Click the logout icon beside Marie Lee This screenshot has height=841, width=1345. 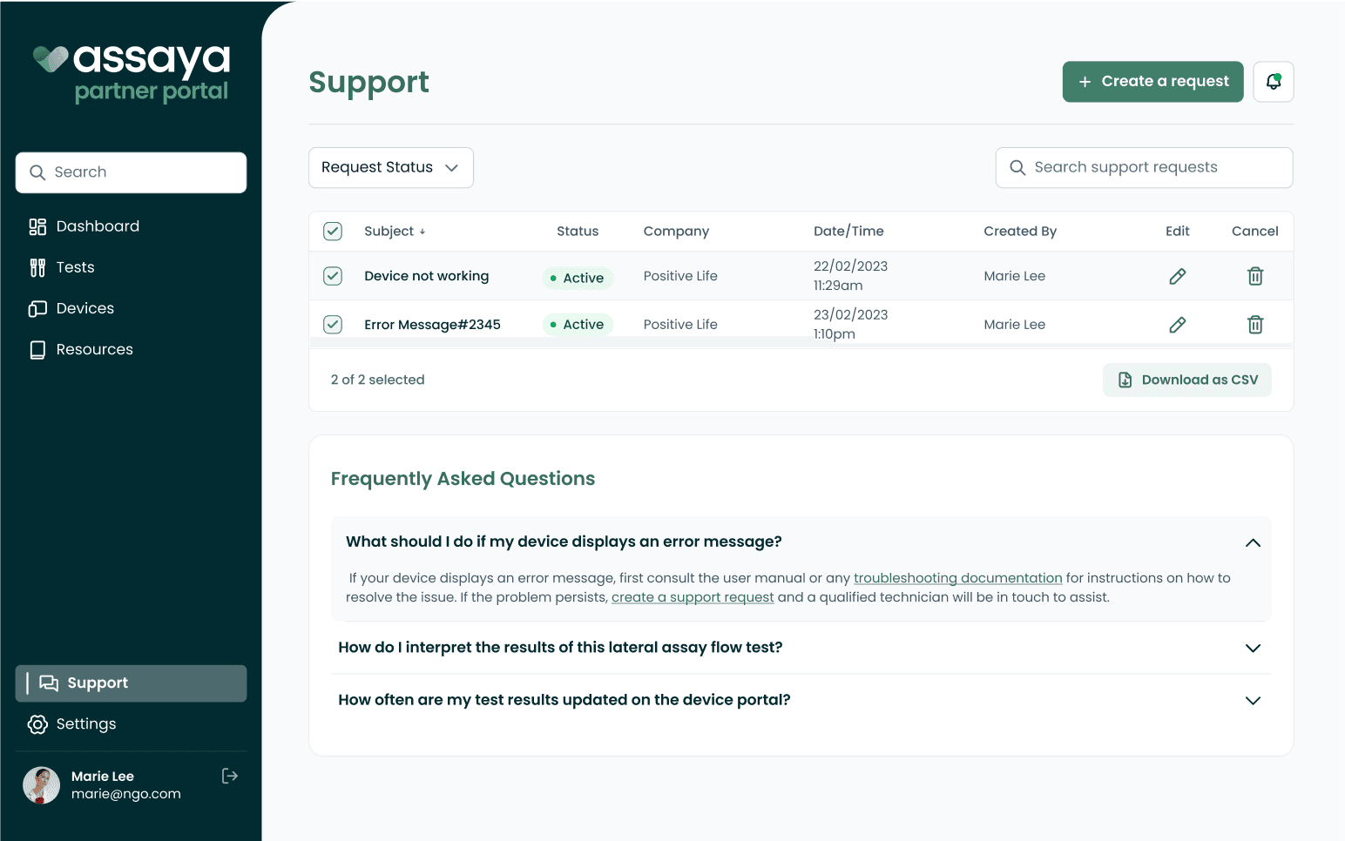(x=230, y=776)
